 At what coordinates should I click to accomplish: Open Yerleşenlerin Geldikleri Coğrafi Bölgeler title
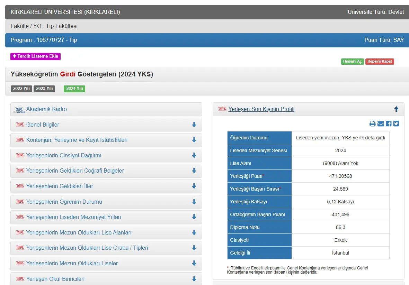pos(75,171)
